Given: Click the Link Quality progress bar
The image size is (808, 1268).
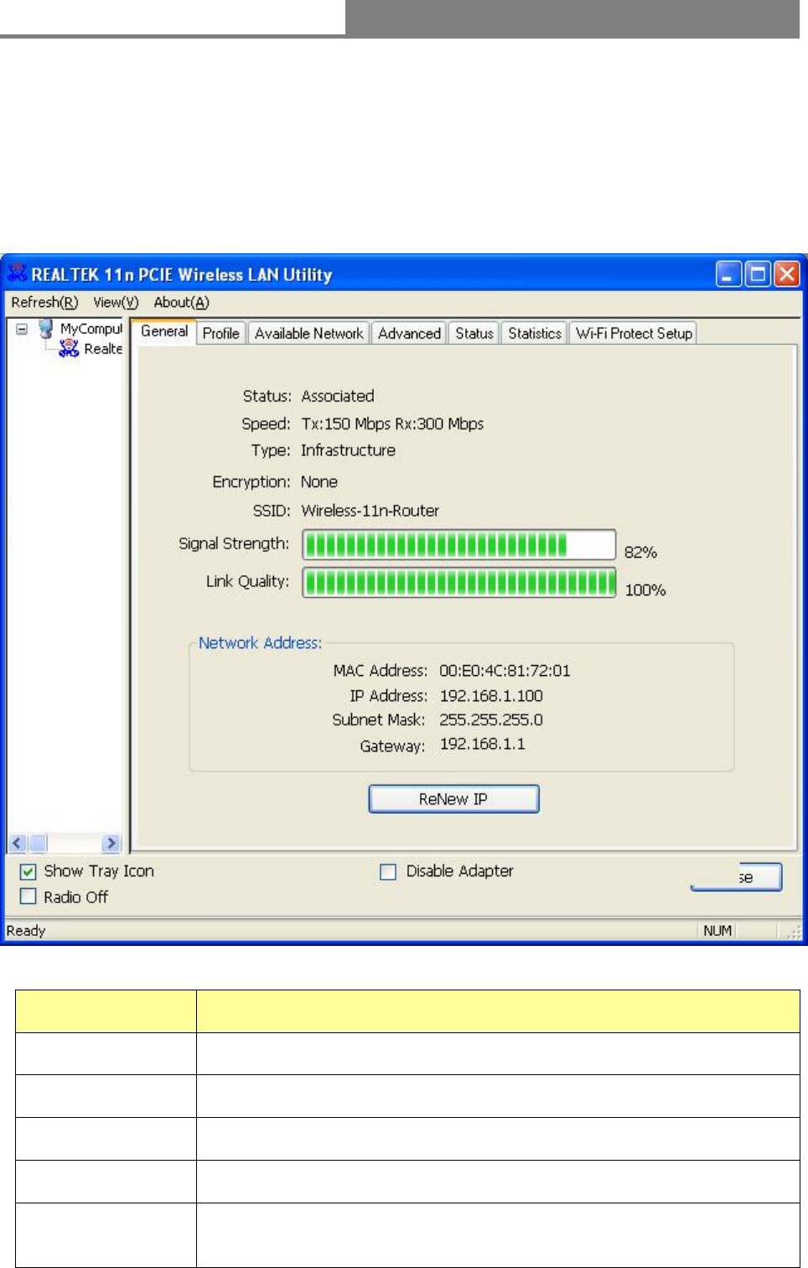Looking at the screenshot, I should pyautogui.click(x=459, y=582).
